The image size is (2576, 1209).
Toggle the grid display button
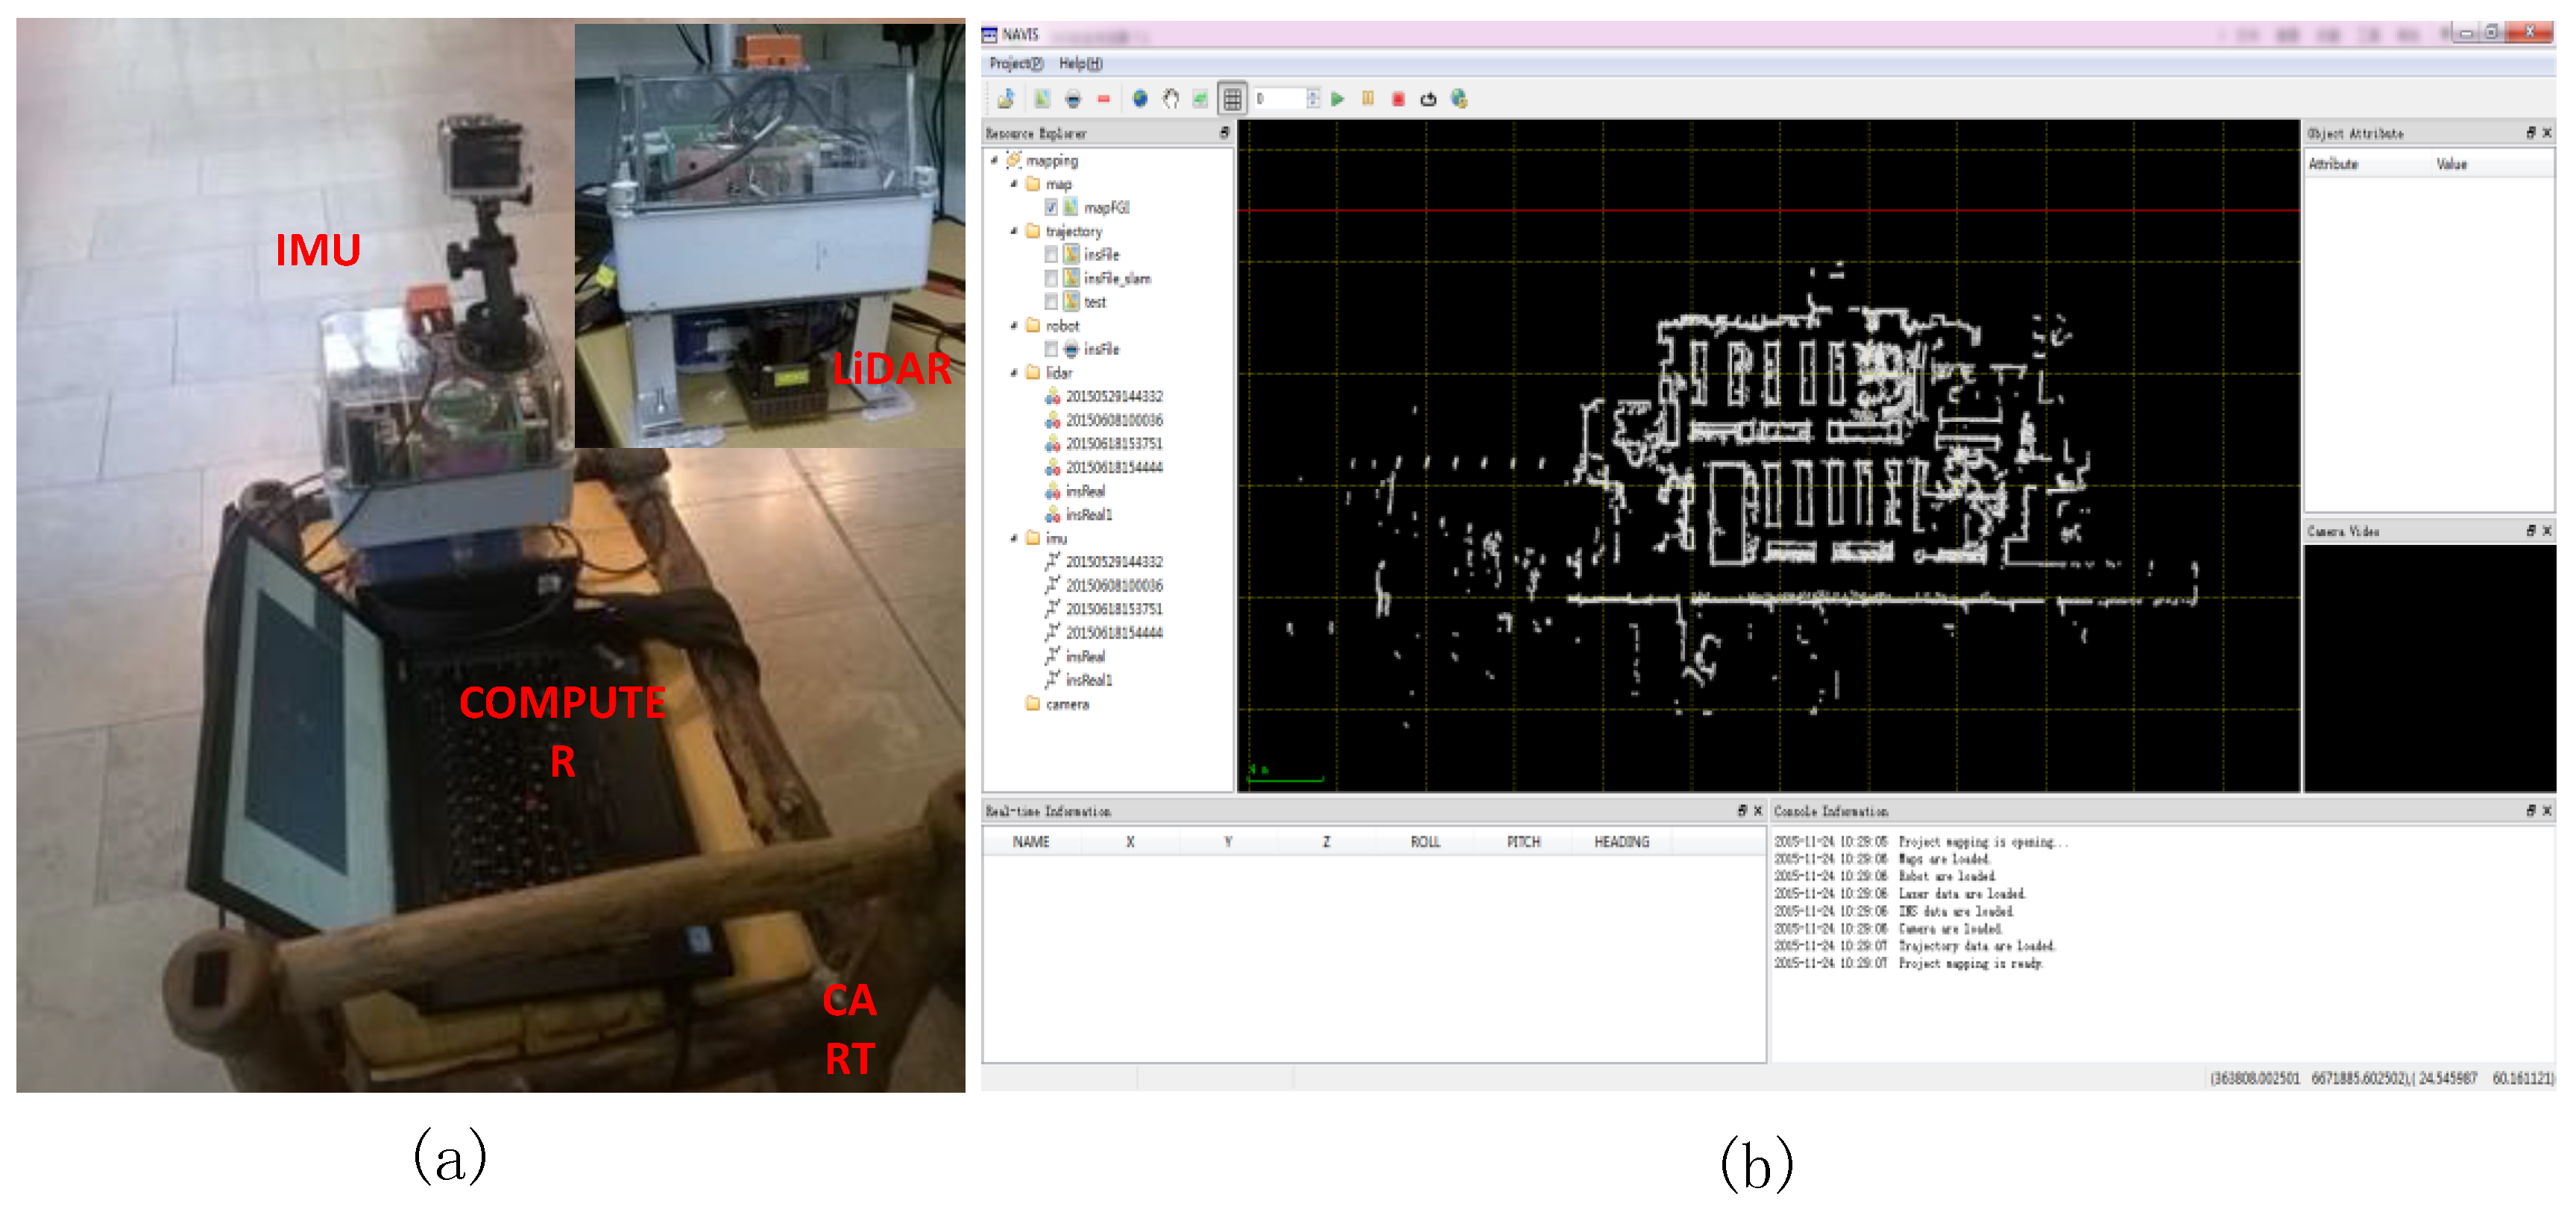pyautogui.click(x=1232, y=99)
